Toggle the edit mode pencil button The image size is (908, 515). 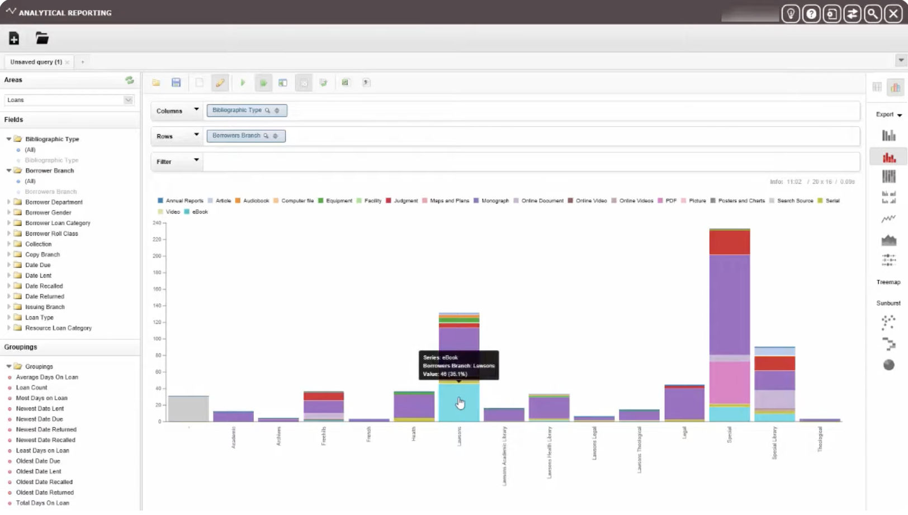point(220,83)
